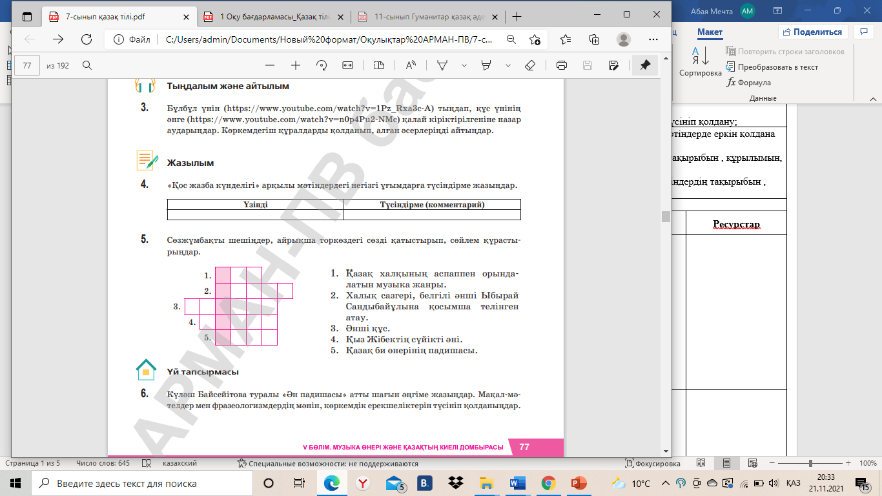Click word count in Word status bar
882x496 pixels.
pyautogui.click(x=103, y=464)
